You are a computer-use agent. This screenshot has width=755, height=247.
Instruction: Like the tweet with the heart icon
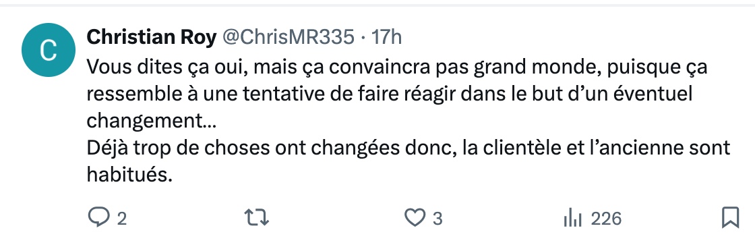coord(414,218)
